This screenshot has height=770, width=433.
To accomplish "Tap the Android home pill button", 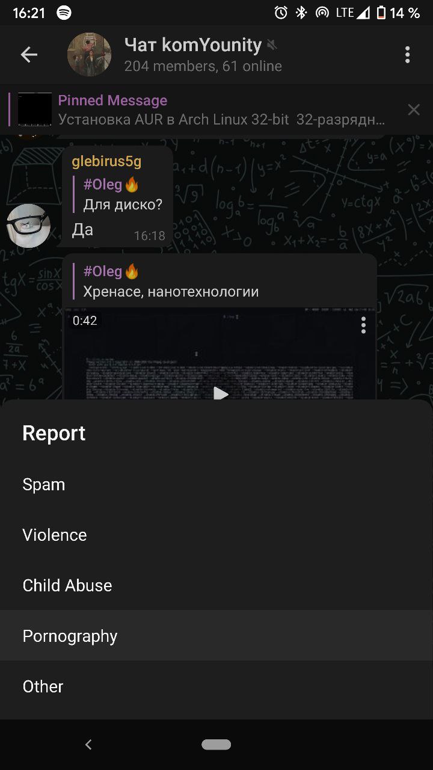I will [x=216, y=745].
